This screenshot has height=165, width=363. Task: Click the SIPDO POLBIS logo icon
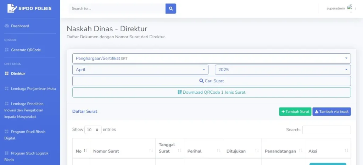[x=12, y=8]
